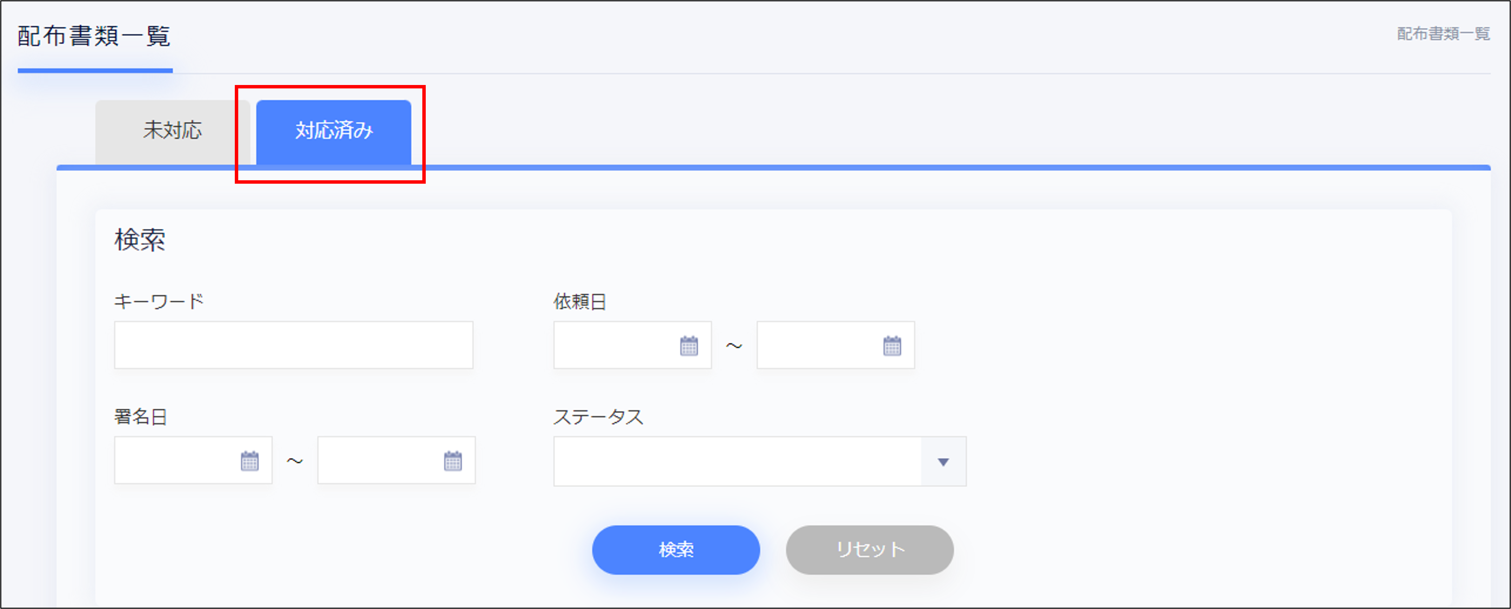The image size is (1511, 609).
Task: Click the 配布書類一覧 page heading
Action: [94, 36]
